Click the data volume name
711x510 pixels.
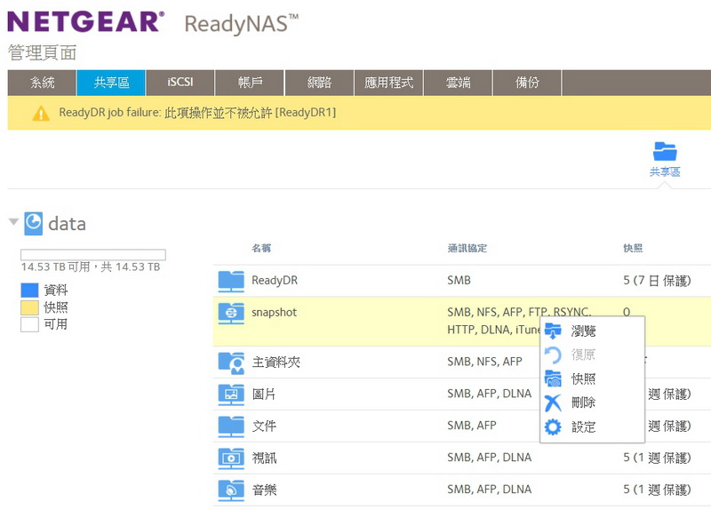(x=68, y=224)
